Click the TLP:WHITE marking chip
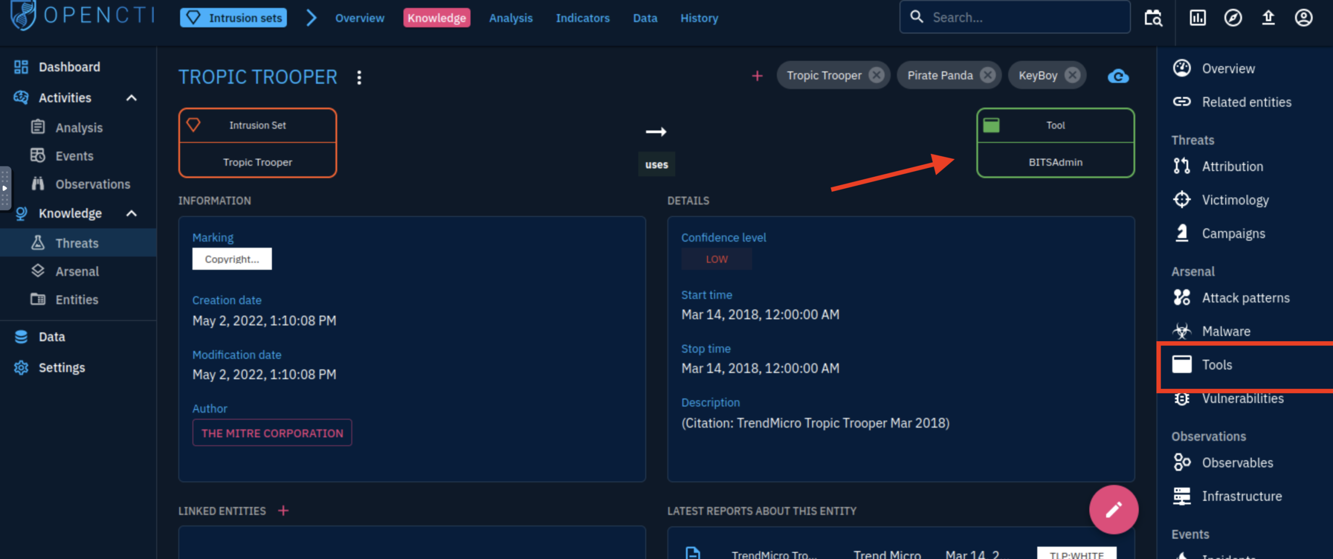Viewport: 1333px width, 559px height. coord(1076,554)
